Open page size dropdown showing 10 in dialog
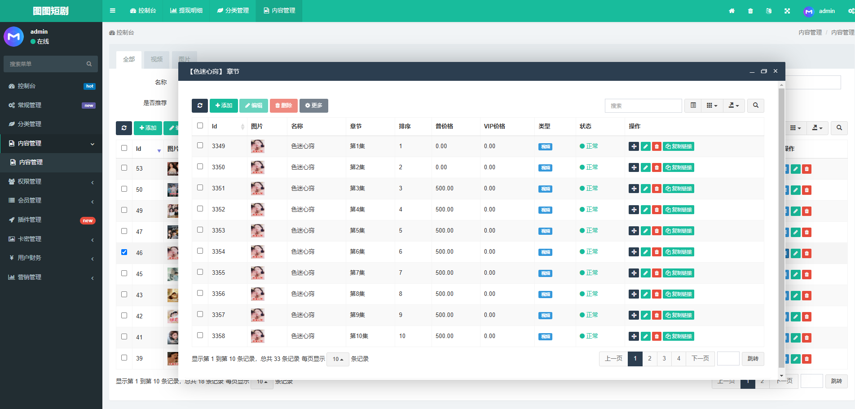The width and height of the screenshot is (855, 409). [x=338, y=359]
